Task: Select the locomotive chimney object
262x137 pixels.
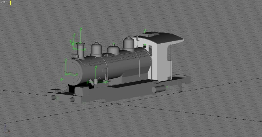Action: tap(80, 51)
